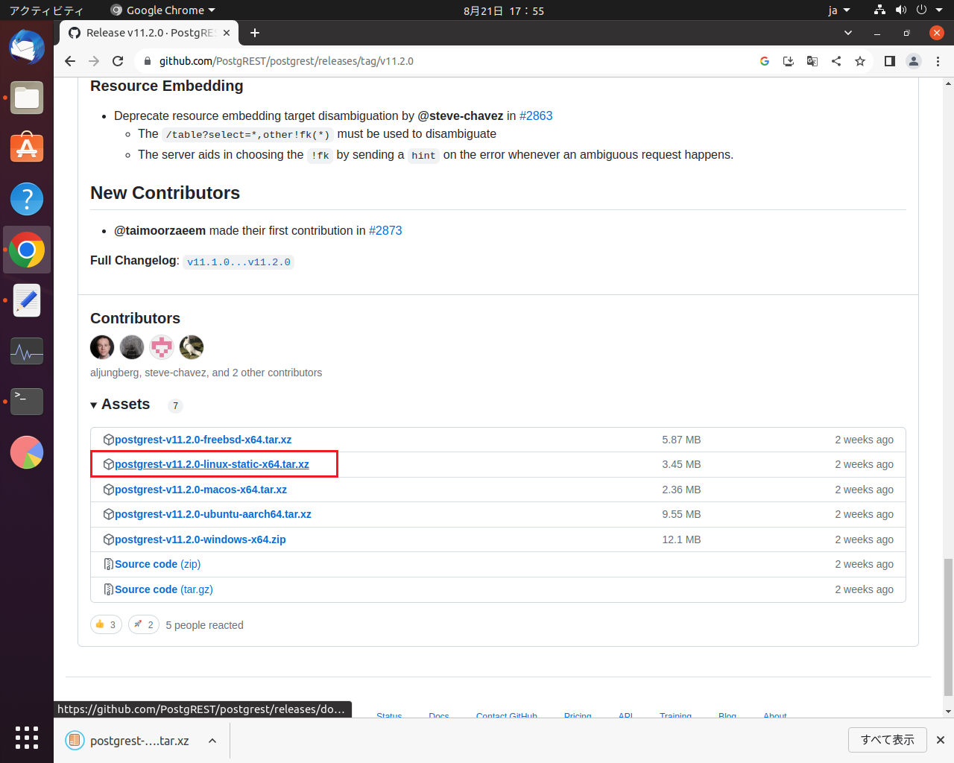This screenshot has width=954, height=763.
Task: Share this page icon
Action: [836, 61]
